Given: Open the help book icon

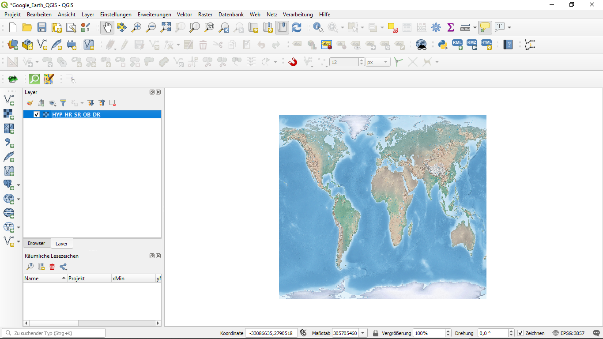Looking at the screenshot, I should [508, 45].
